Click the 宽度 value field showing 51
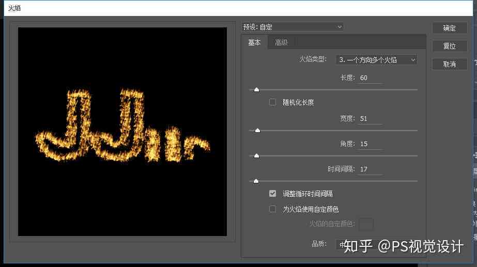Viewport: 477px width, 267px height. click(x=370, y=119)
